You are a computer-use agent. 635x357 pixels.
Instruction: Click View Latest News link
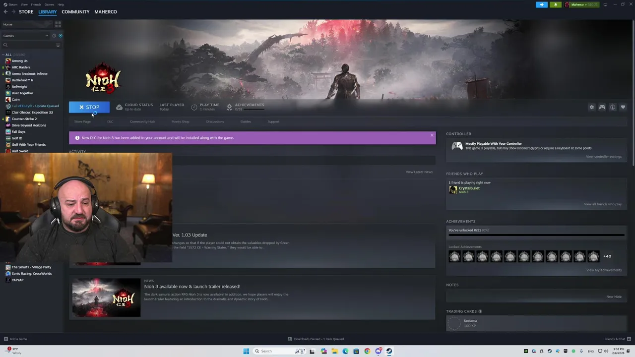click(419, 172)
